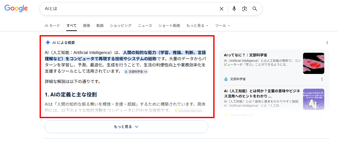Click the 文部科学省 source name label

pos(238,79)
